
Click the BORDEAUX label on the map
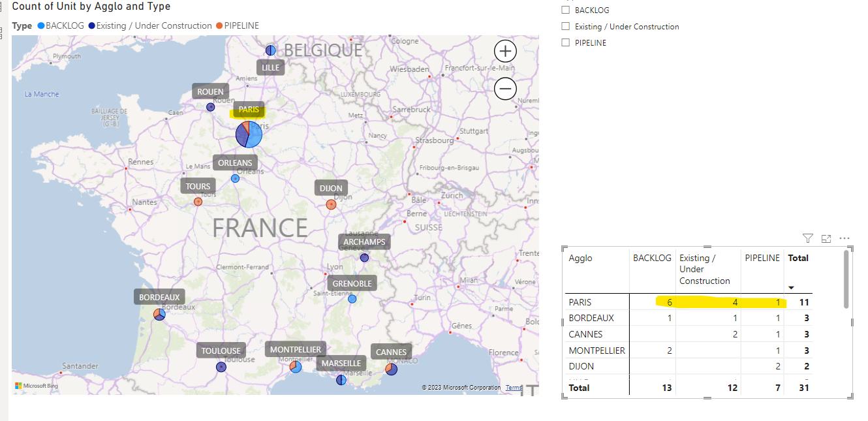159,298
